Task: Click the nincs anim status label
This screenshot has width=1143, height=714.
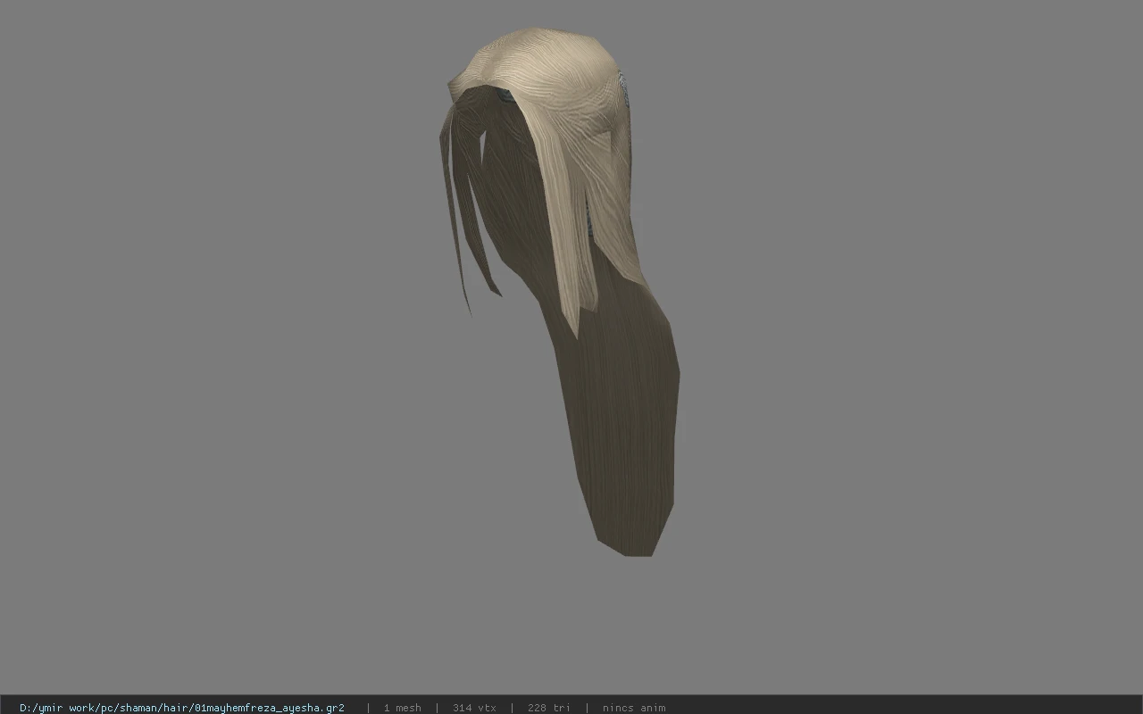Action: coord(634,708)
